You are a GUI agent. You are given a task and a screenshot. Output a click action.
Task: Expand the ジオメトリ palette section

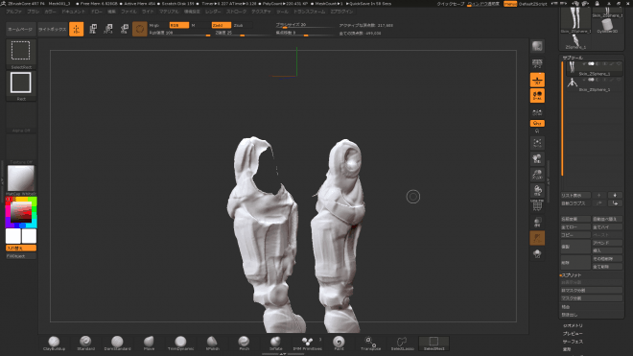coord(573,325)
